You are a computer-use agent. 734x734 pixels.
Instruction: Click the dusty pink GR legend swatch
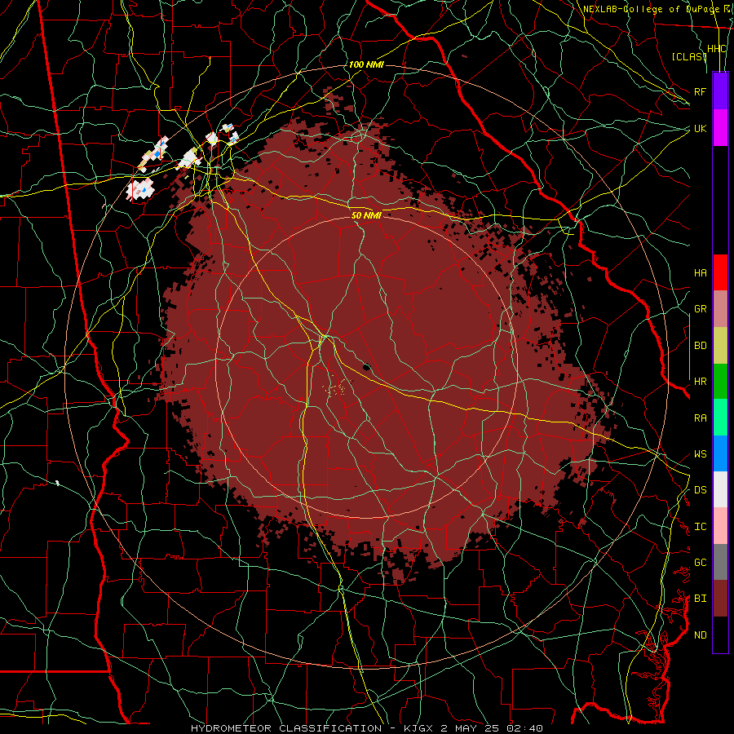(720, 309)
